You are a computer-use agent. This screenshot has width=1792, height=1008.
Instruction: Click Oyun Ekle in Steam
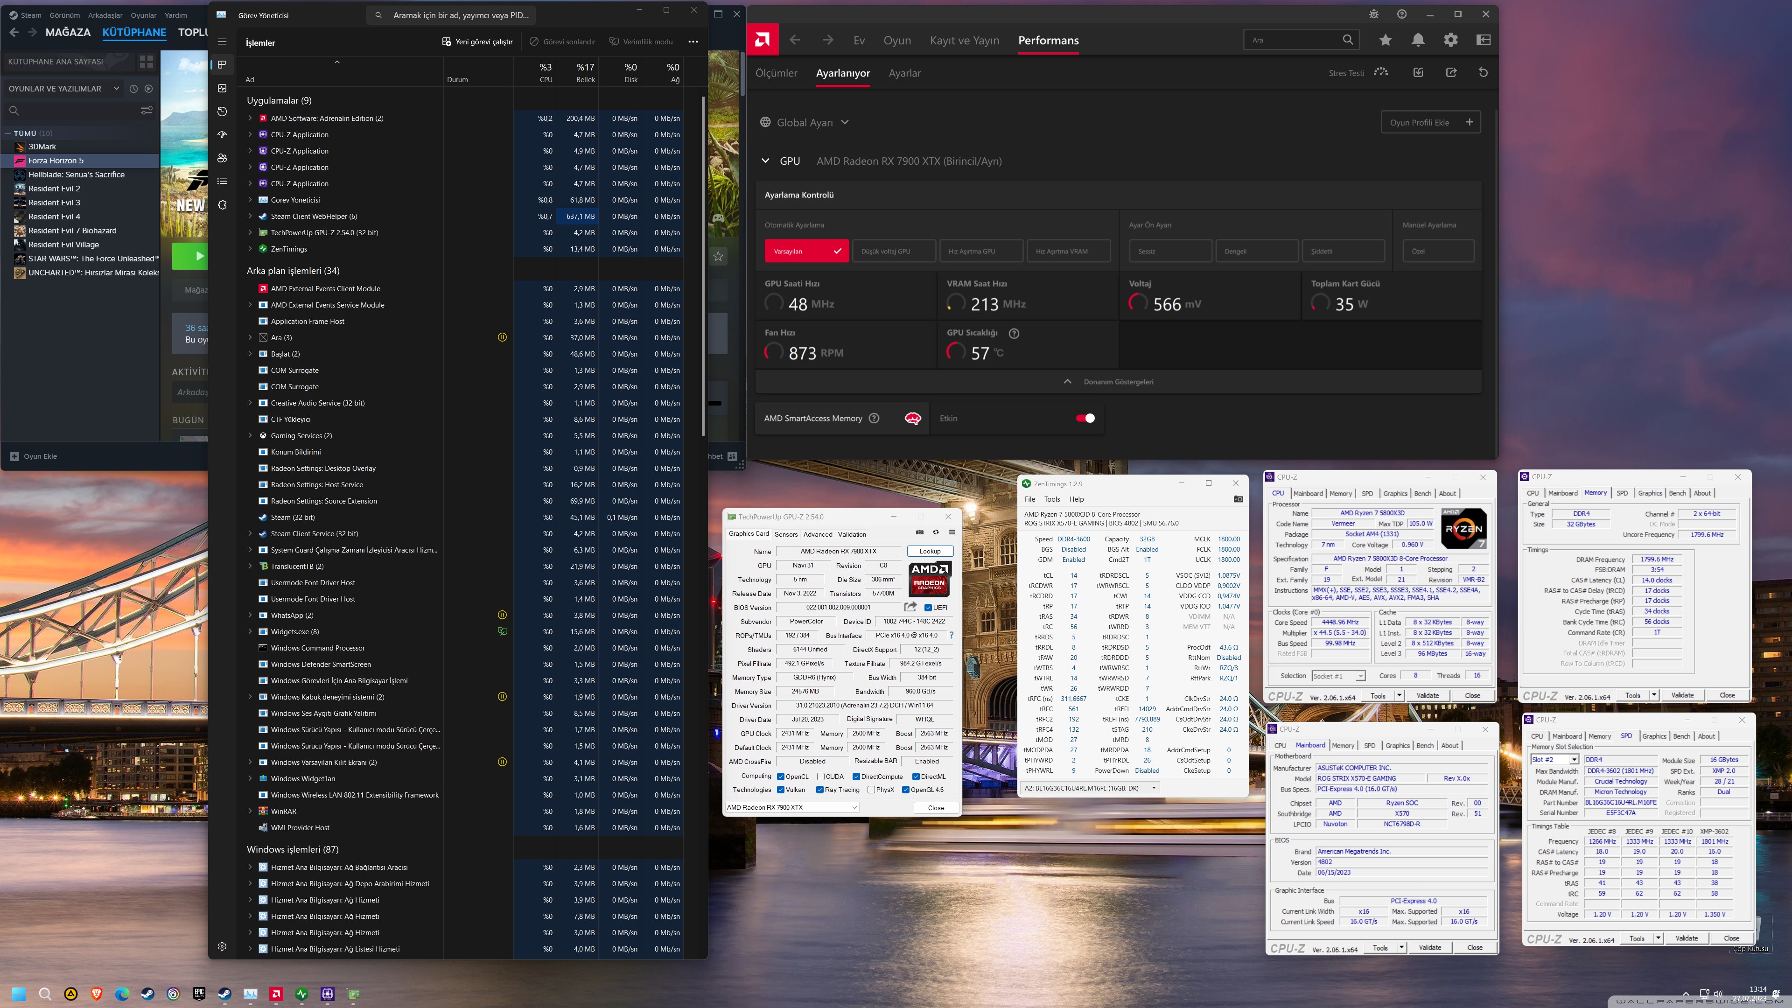click(x=34, y=456)
